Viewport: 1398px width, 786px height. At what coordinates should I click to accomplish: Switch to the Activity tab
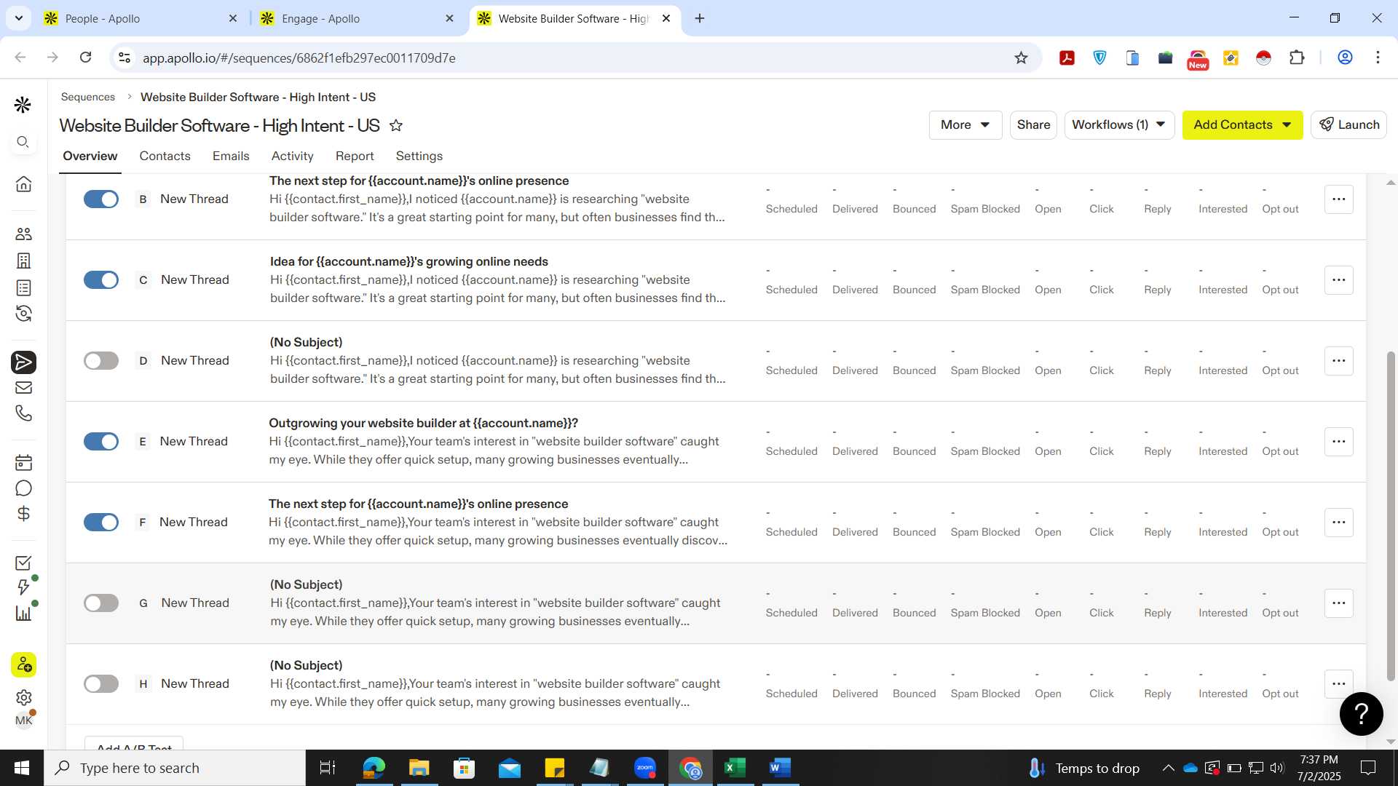(292, 156)
